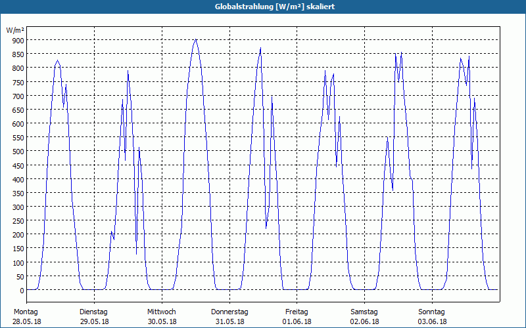Select the 650 y-axis value
This screenshot has width=526, height=328.
click(18, 110)
